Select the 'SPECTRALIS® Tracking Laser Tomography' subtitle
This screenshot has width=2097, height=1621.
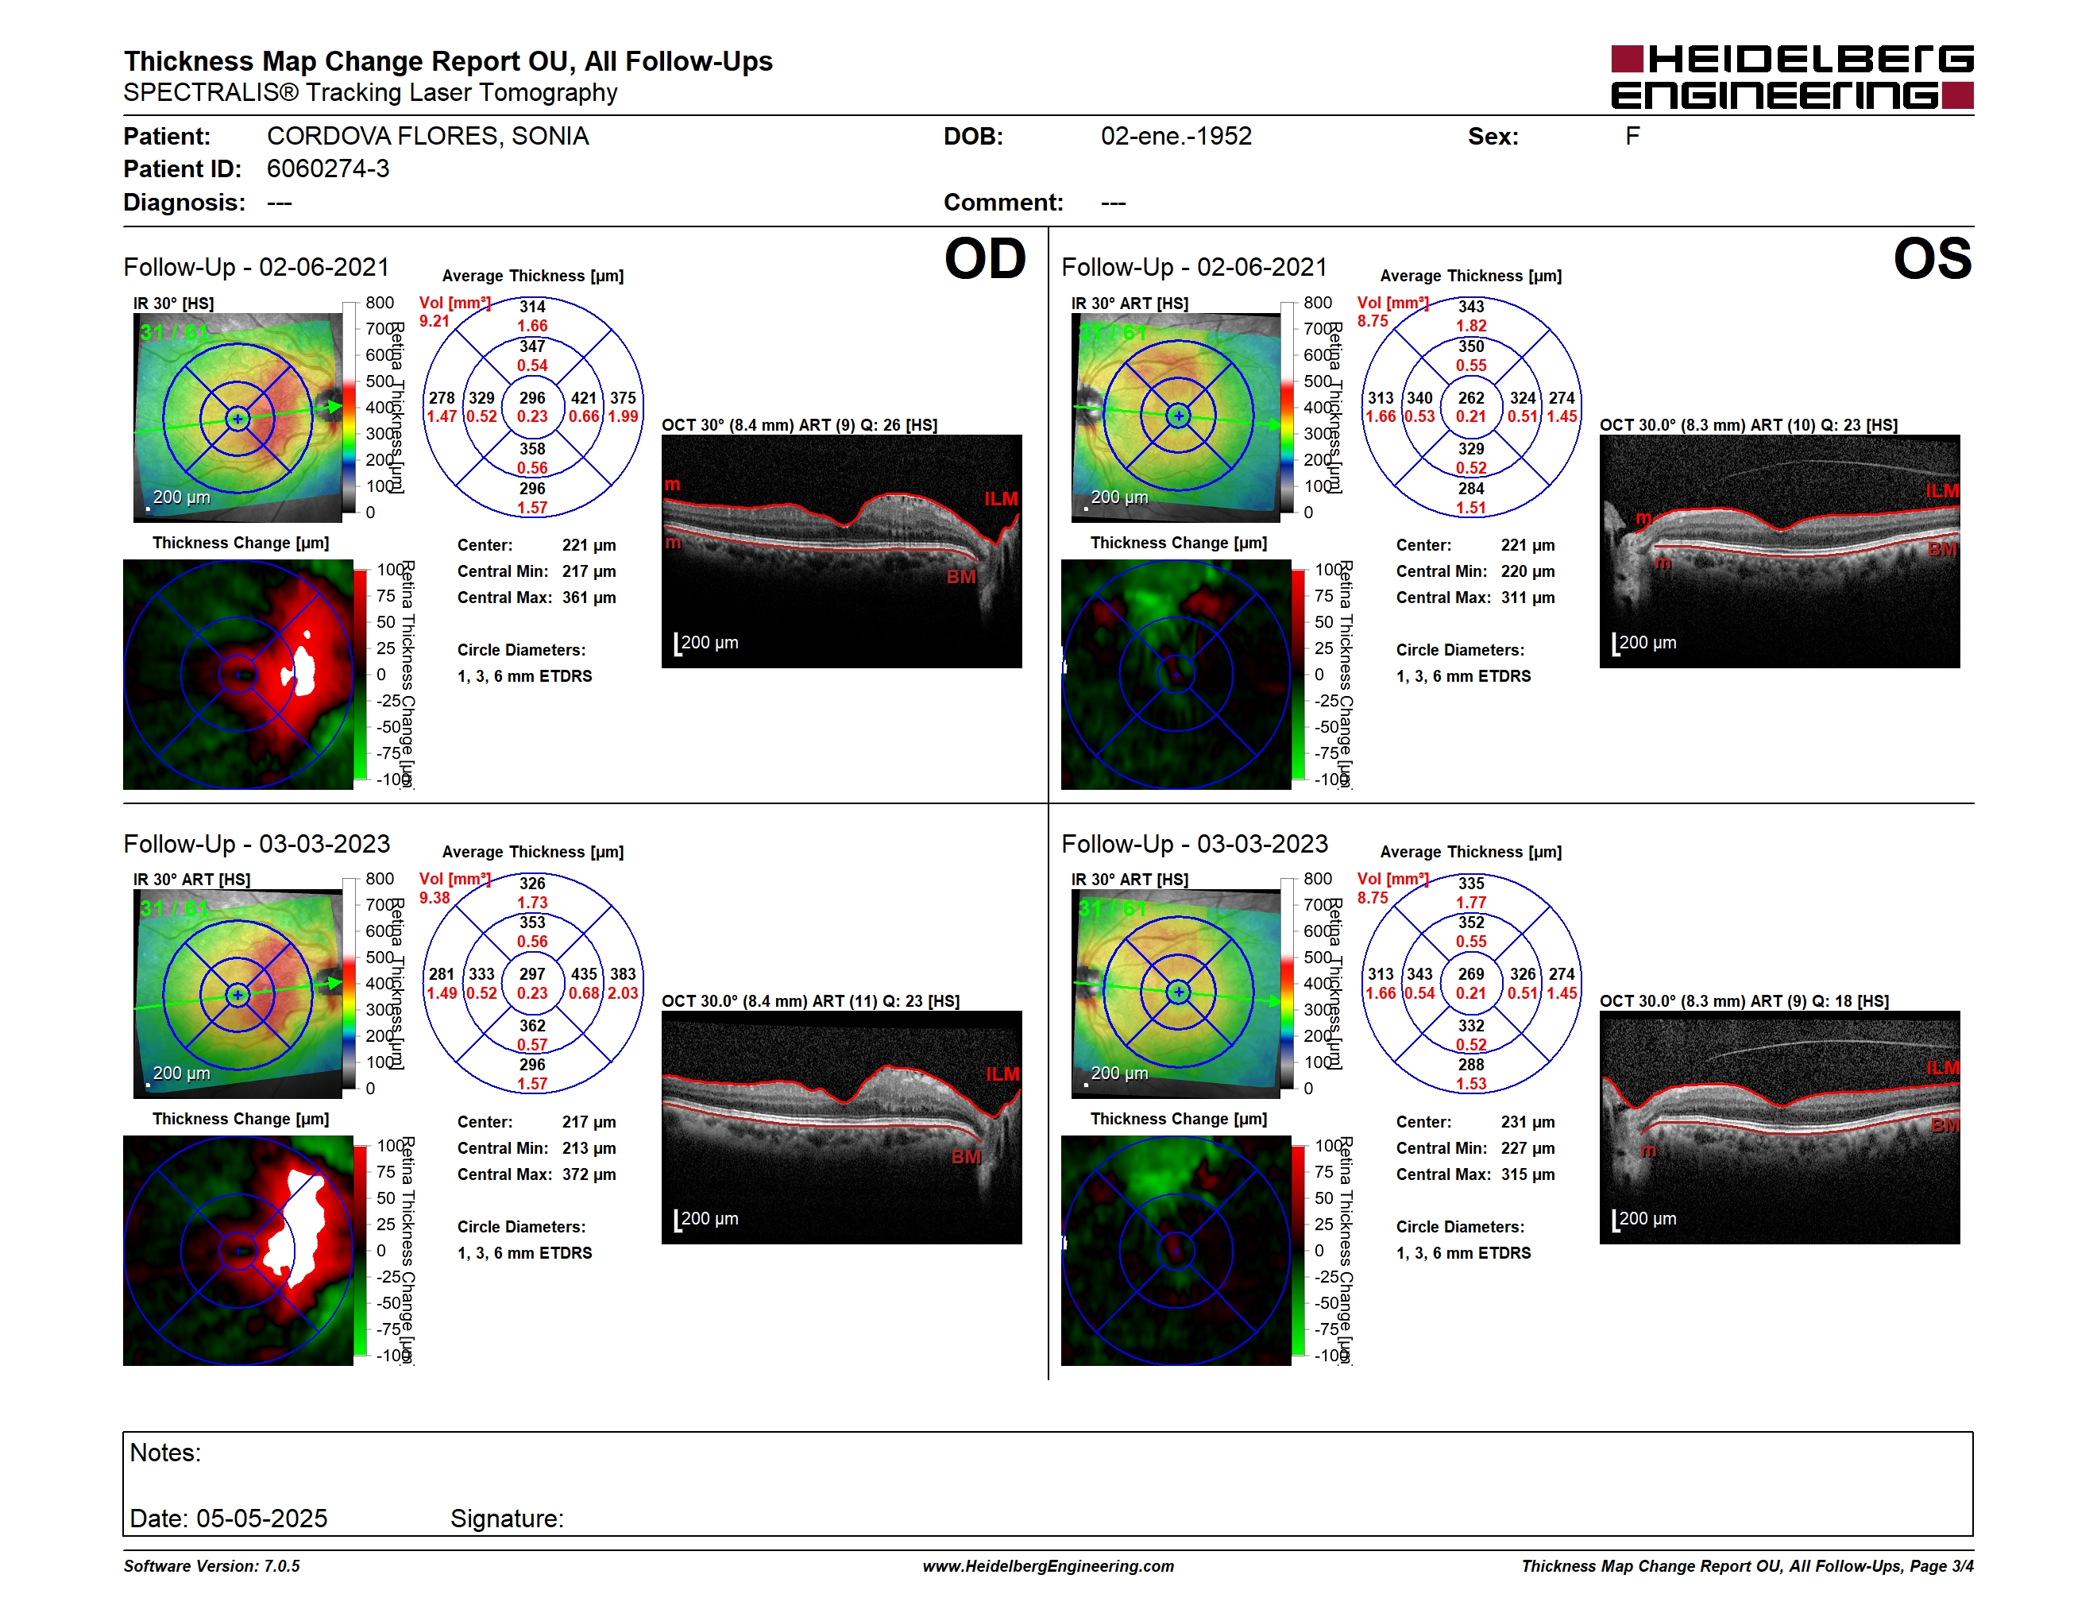[x=369, y=92]
